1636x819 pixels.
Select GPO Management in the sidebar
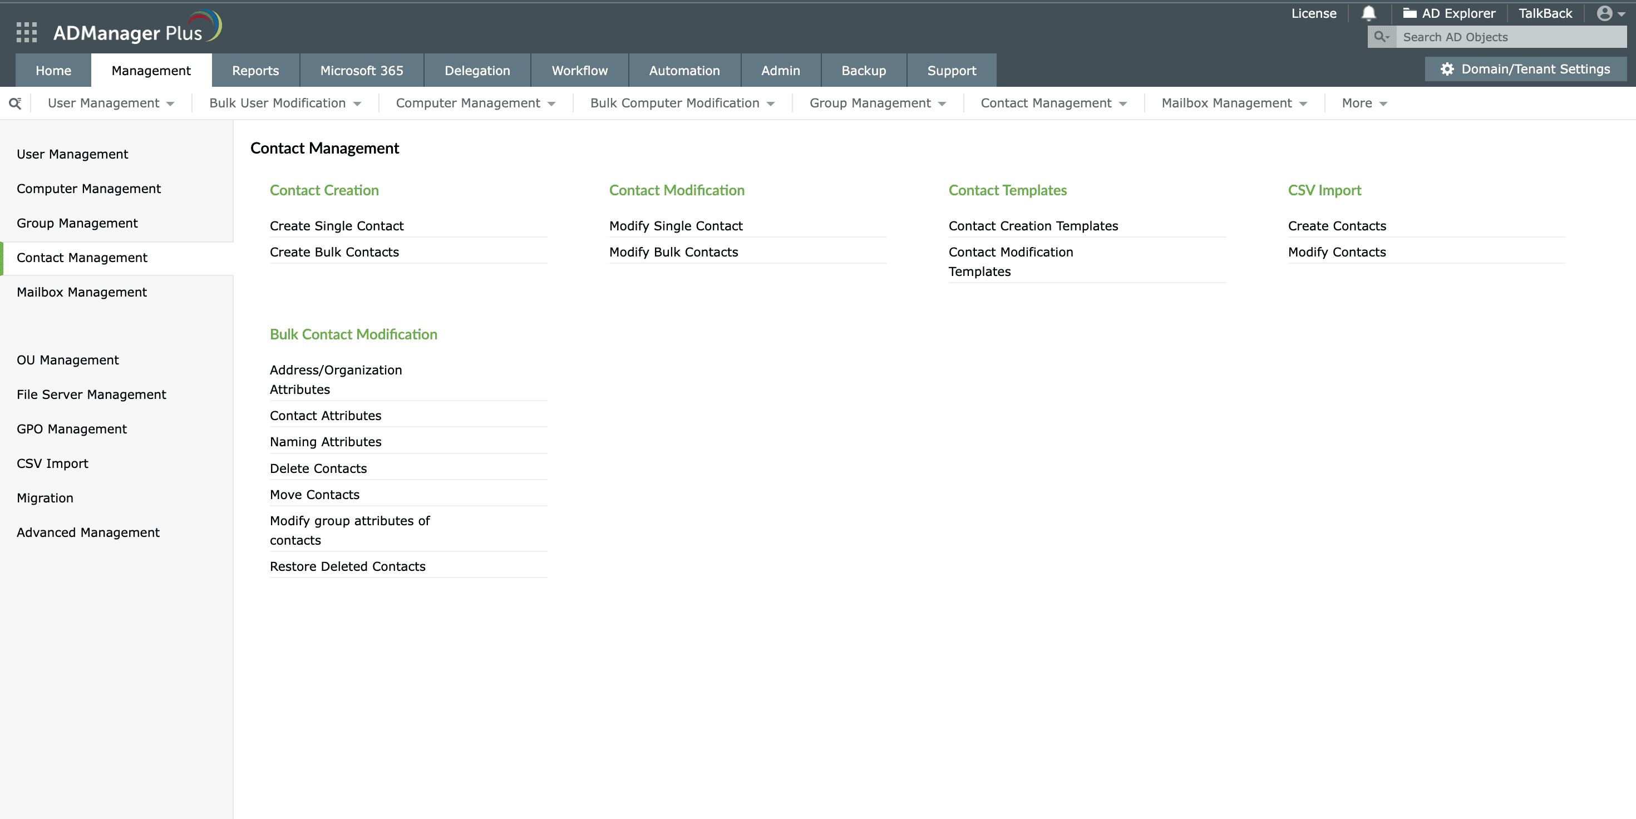(72, 429)
